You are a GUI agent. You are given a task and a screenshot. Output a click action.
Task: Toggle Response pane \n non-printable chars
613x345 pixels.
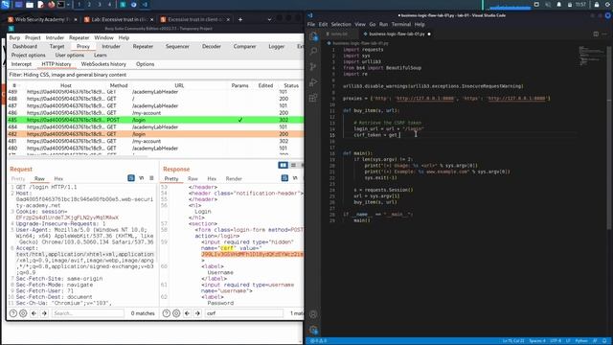click(295, 178)
